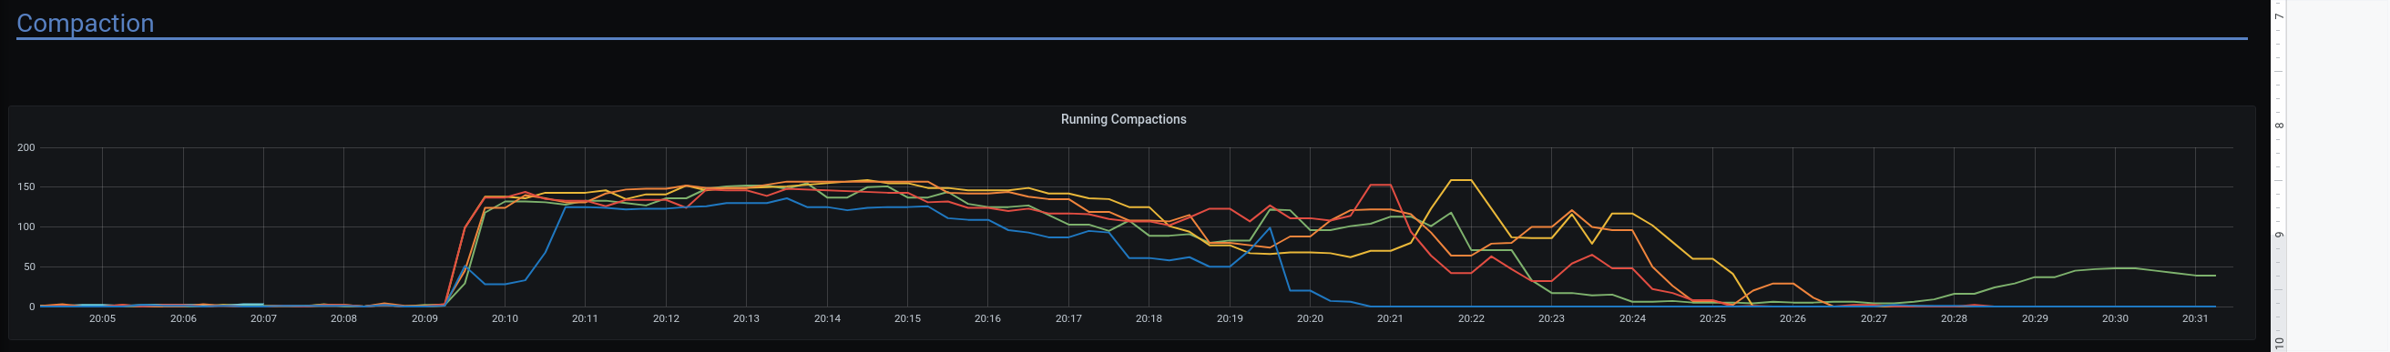Click the 20:09 time axis label
The image size is (2390, 352).
click(425, 318)
